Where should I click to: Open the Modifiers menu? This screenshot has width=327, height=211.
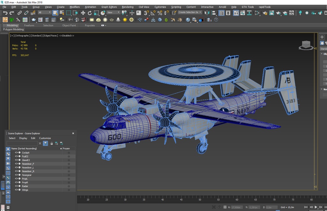[x=74, y=7]
